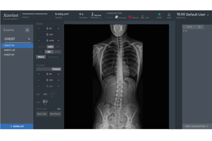Click the MAG magnification icon

click(x=45, y=101)
